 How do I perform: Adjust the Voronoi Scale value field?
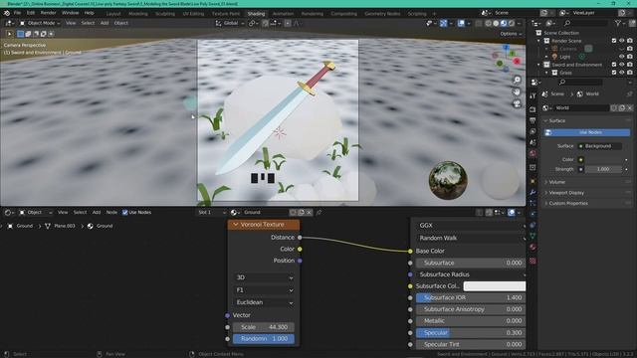[264, 327]
